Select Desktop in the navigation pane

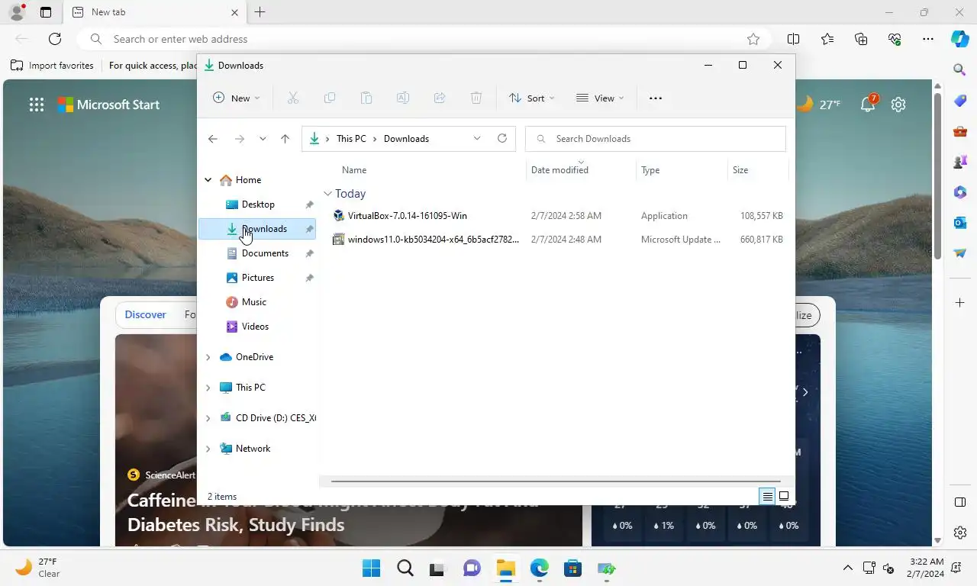pyautogui.click(x=257, y=204)
